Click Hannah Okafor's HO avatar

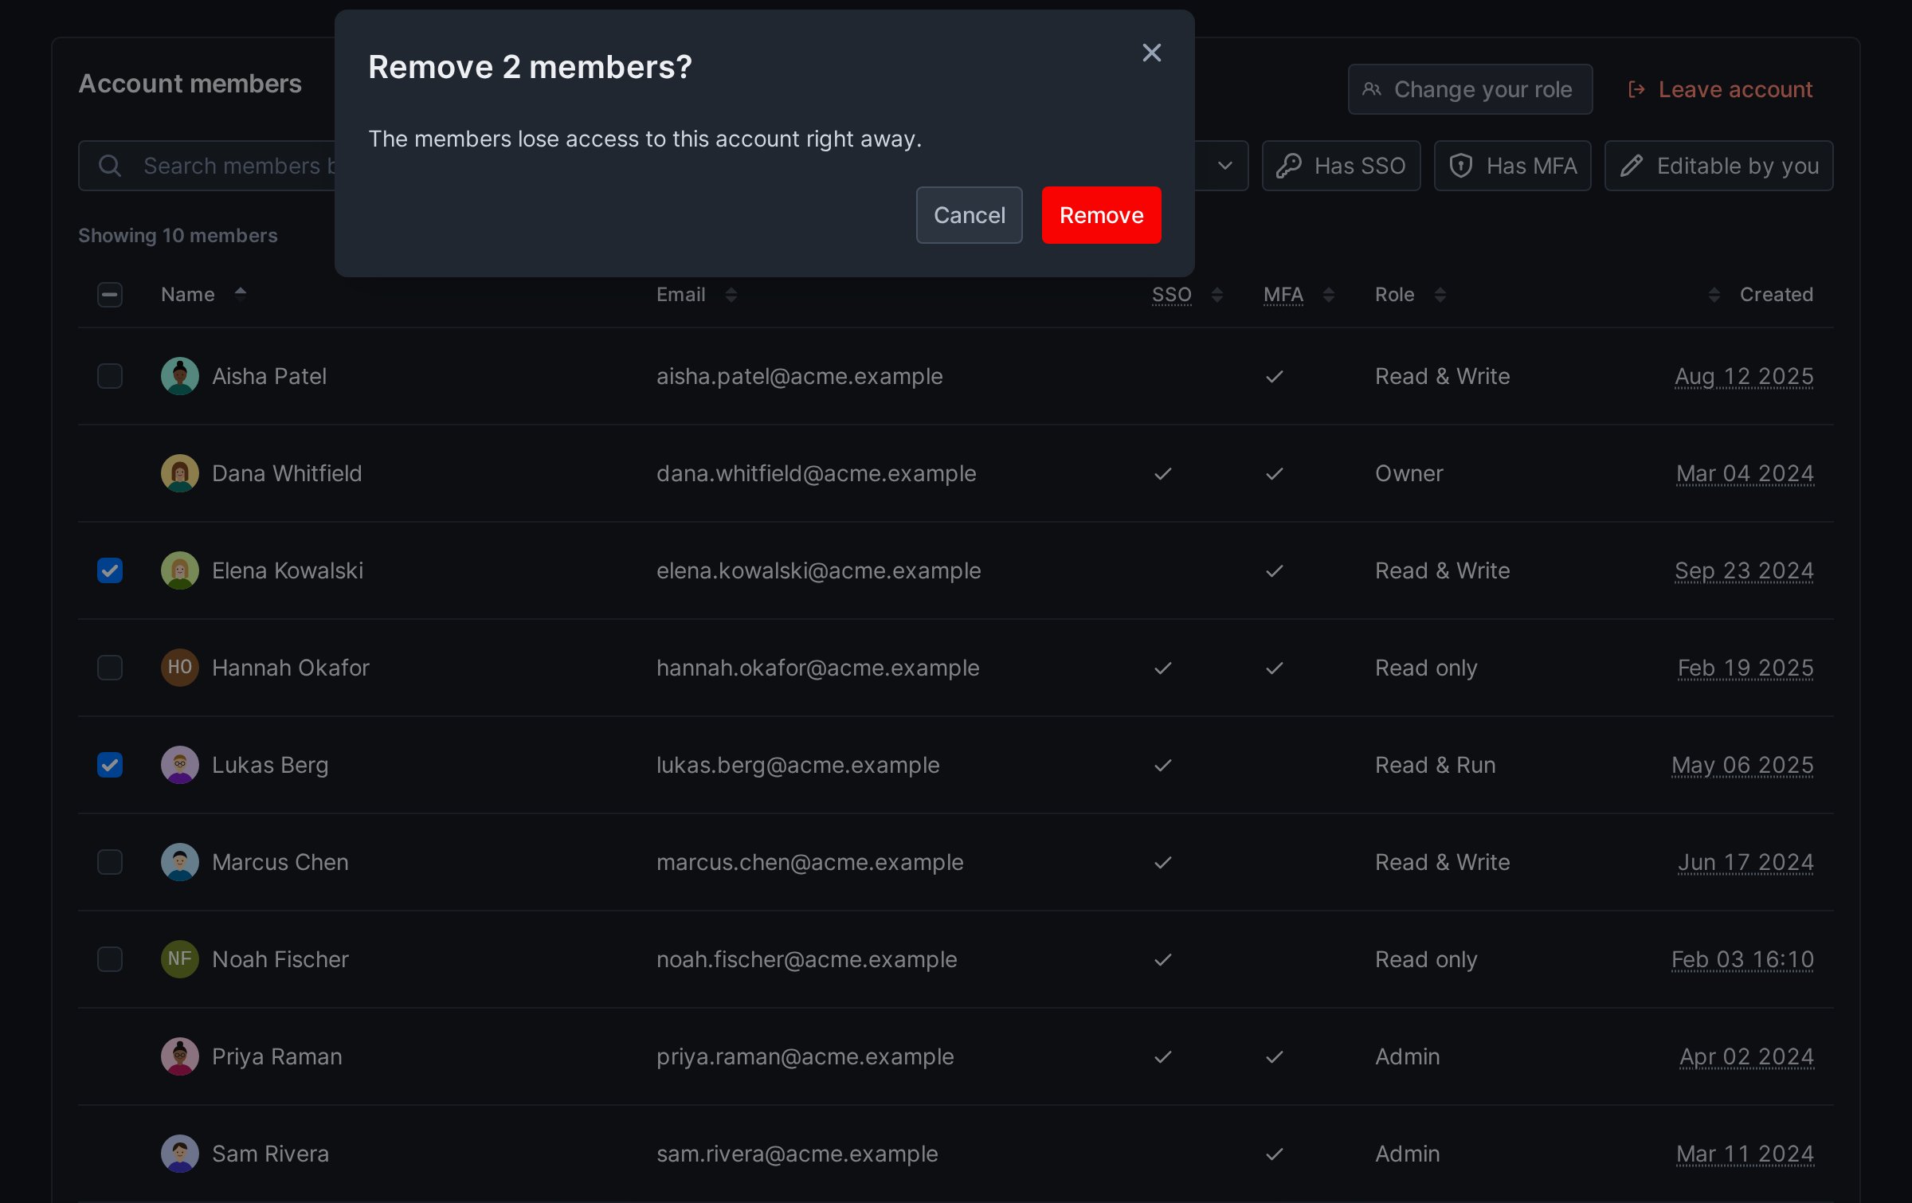pyautogui.click(x=180, y=668)
